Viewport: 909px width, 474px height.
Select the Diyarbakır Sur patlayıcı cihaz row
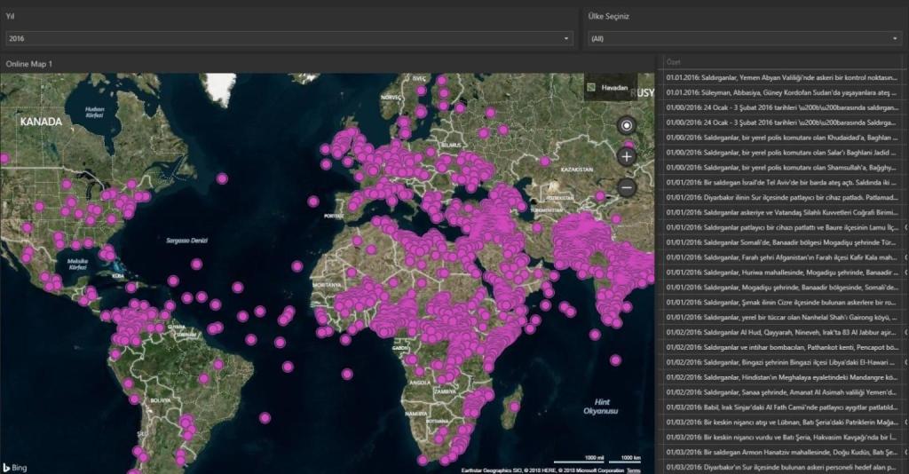tap(783, 197)
